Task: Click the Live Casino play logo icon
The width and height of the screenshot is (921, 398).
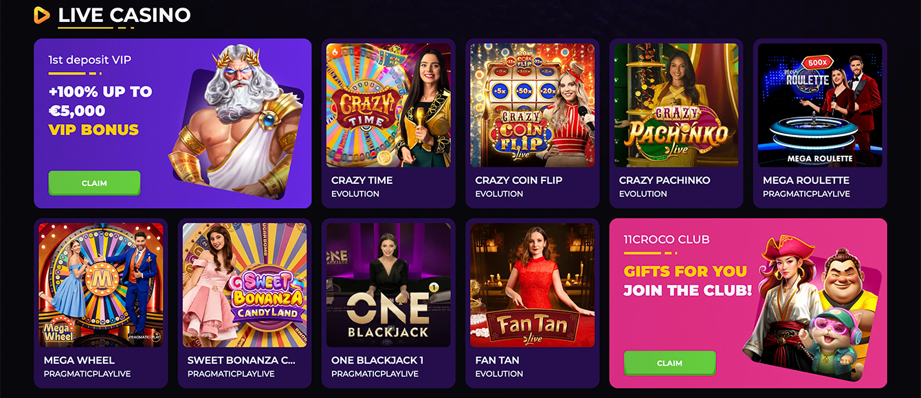Action: pos(42,14)
